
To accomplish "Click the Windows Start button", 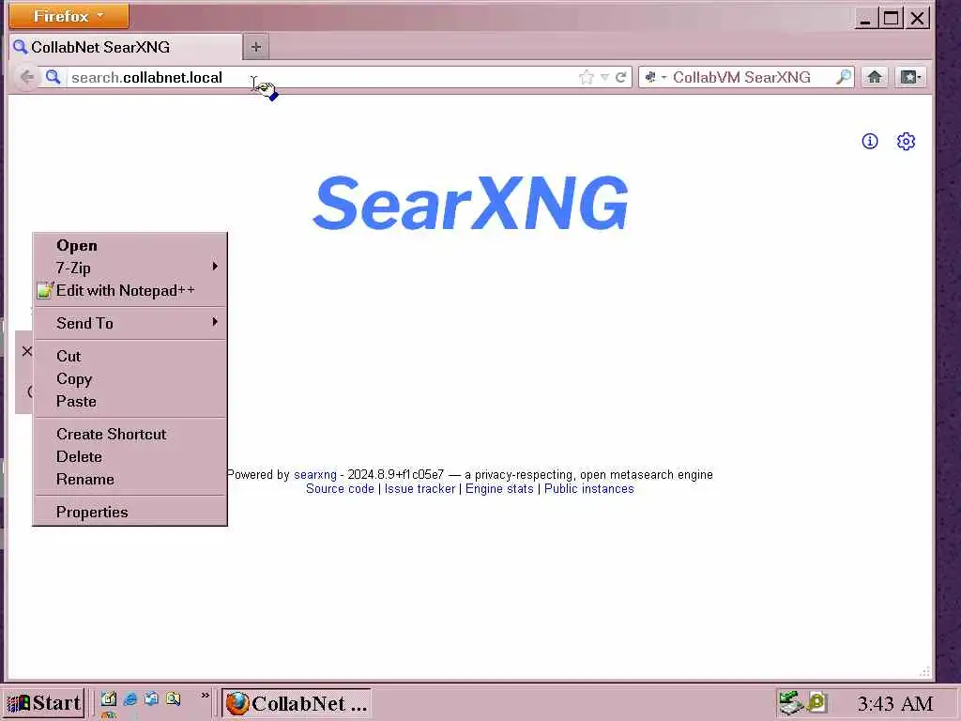I will 43,702.
